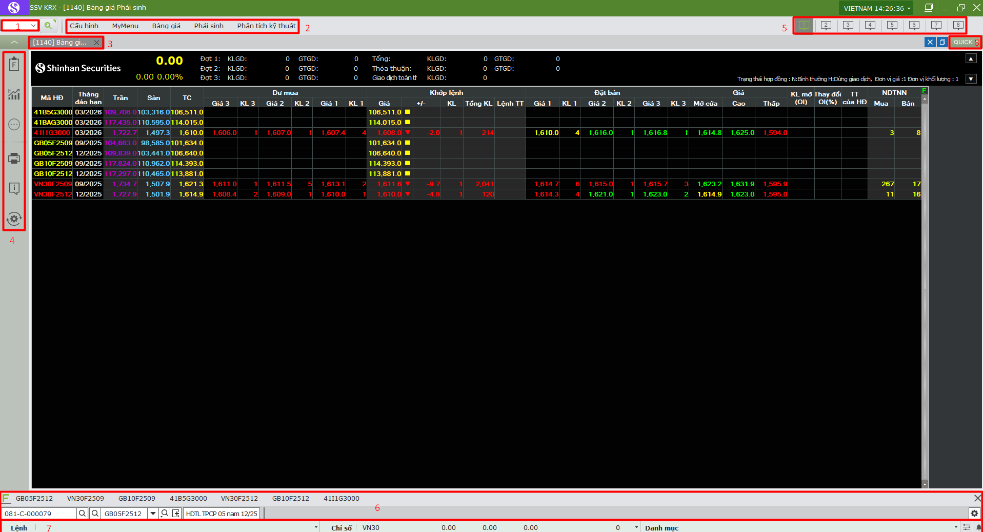Screen dimensions: 983x532
Task: Click the printer icon in left sidebar
Action: (14, 159)
